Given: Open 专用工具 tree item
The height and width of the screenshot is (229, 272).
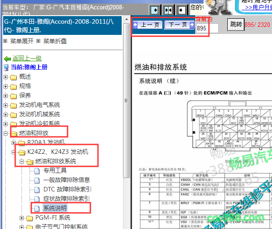Looking at the screenshot, I should click(55, 170).
